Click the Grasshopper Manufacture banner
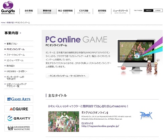Image resolution: width=164 pixels, height=139 pixels. click(19, 128)
